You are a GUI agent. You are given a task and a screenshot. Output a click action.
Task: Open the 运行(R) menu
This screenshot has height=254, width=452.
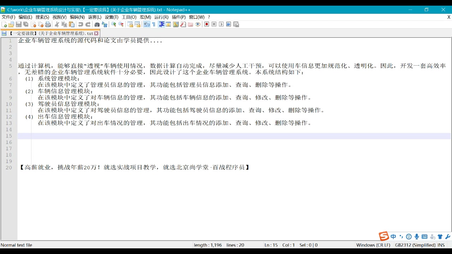pos(161,17)
